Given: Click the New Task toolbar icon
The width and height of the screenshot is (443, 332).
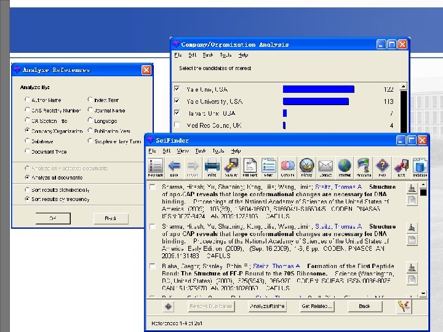Looking at the screenshot, I should coord(156,168).
